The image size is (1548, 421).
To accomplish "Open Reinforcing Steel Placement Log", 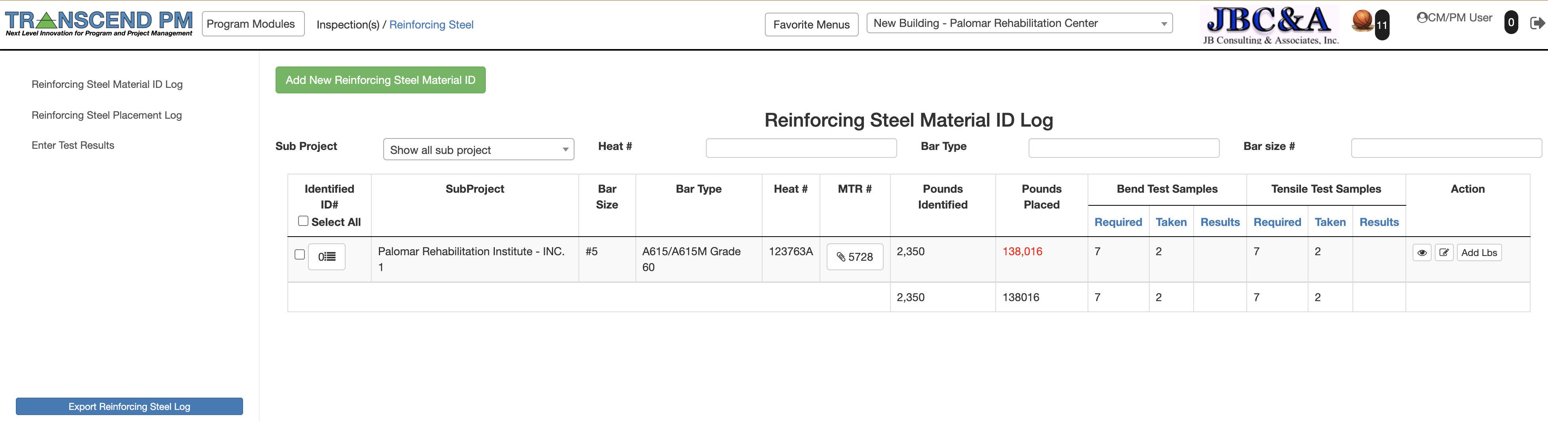I will tap(106, 115).
